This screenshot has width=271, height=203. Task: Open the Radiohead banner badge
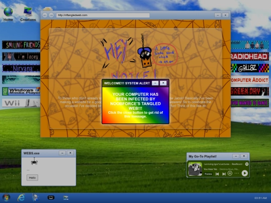tap(250, 57)
